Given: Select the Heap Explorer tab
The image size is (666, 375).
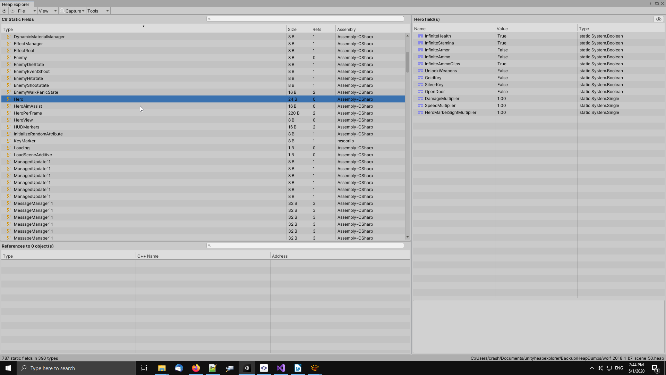Looking at the screenshot, I should click(x=16, y=5).
